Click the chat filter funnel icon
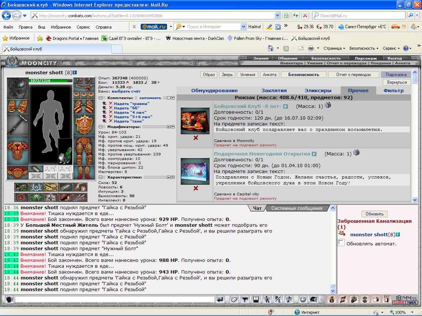The width and height of the screenshot is (422, 316). click(245, 299)
